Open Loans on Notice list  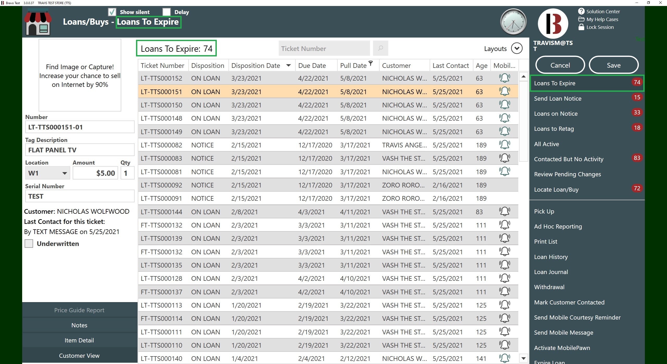pyautogui.click(x=587, y=114)
